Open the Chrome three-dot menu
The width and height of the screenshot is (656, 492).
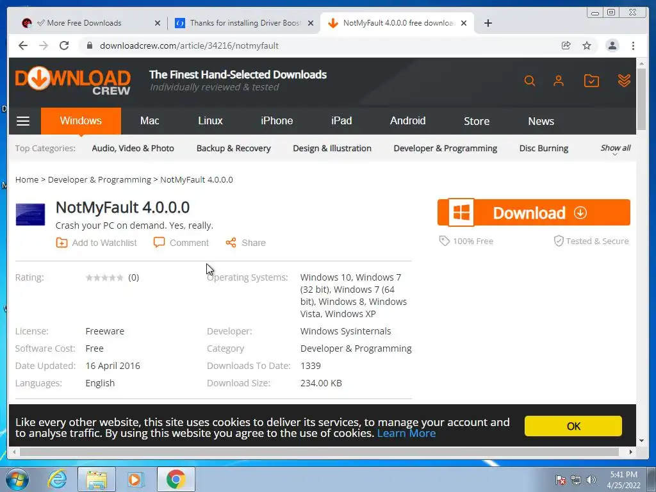click(633, 45)
